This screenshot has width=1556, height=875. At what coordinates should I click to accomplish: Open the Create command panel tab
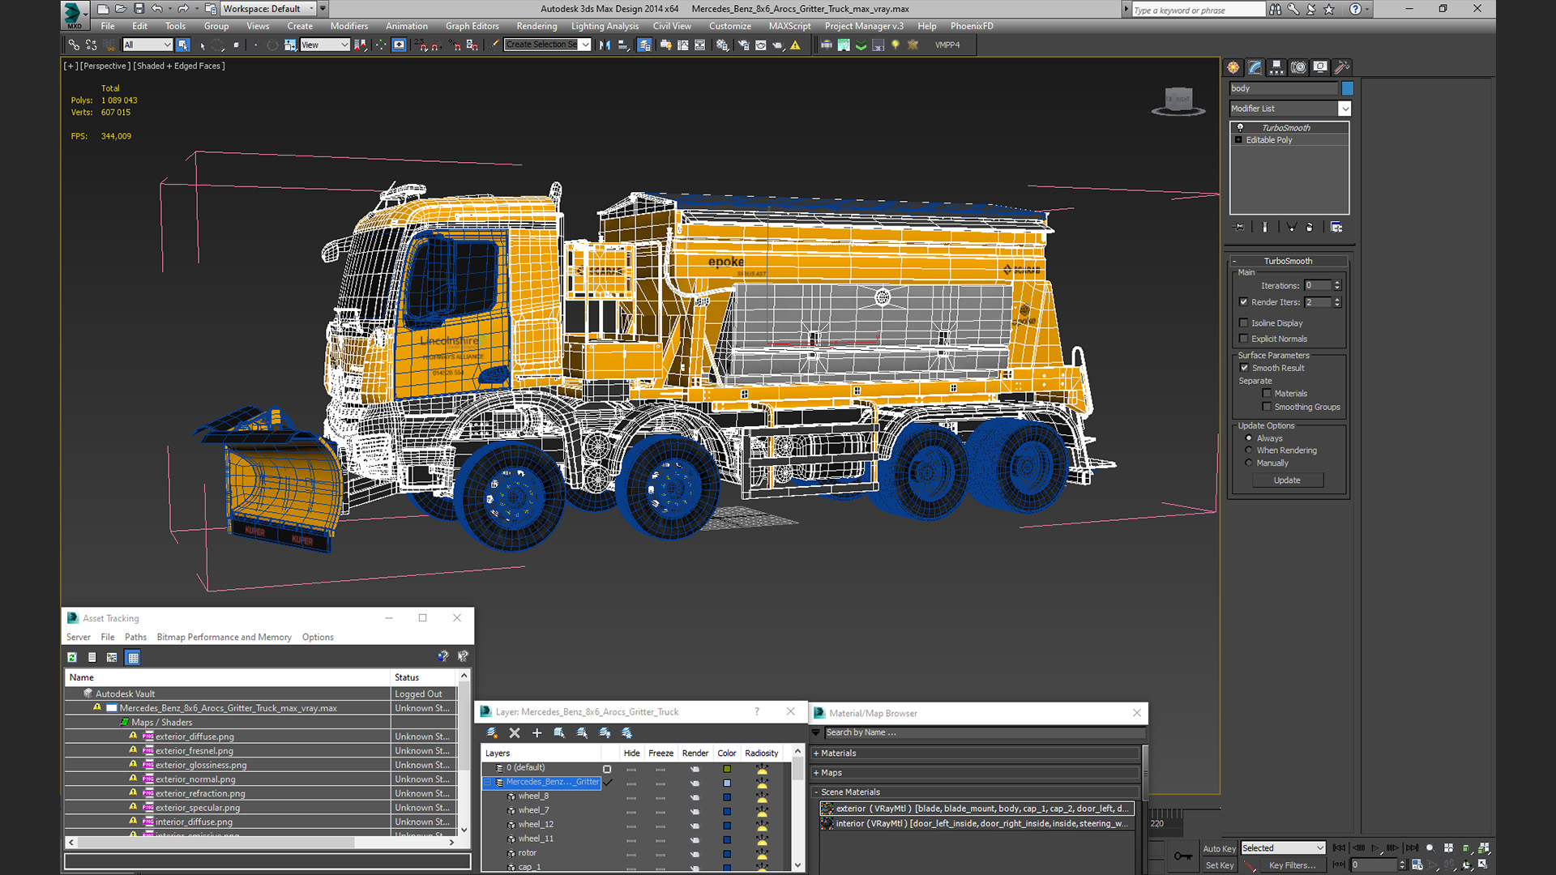pyautogui.click(x=1233, y=67)
